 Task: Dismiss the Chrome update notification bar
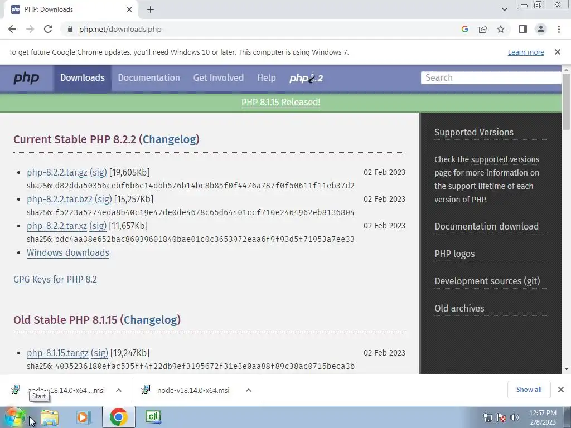(x=558, y=52)
